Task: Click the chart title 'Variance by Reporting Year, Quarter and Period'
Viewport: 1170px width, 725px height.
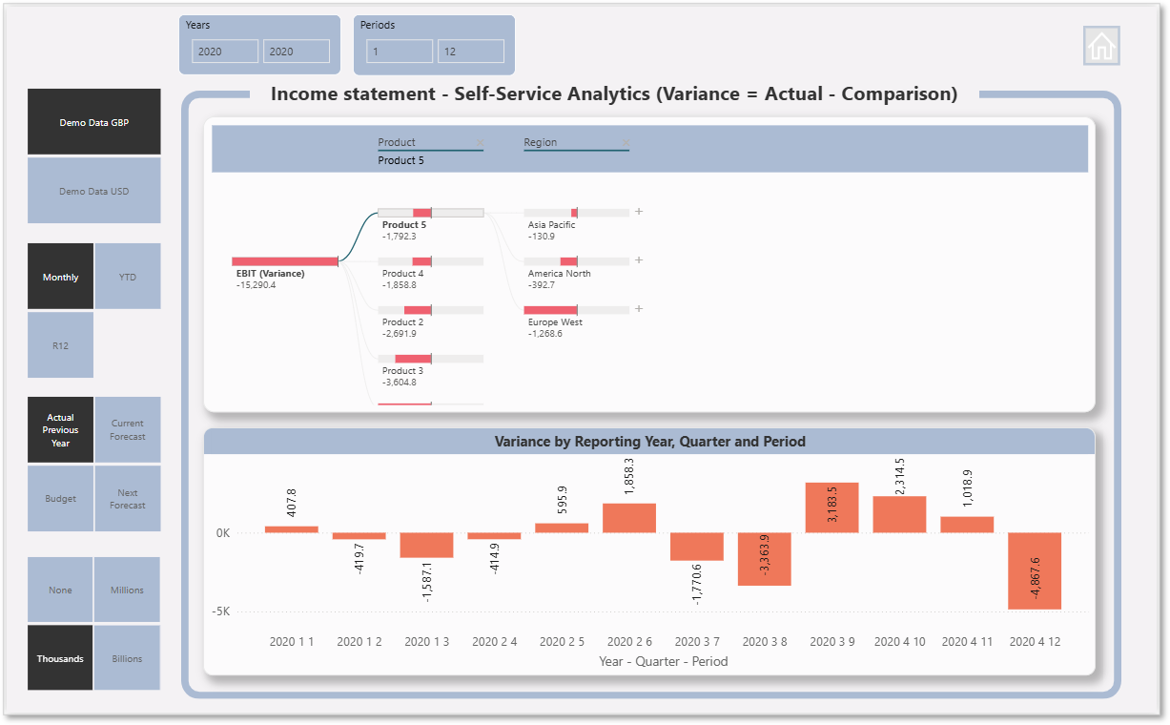Action: point(650,442)
